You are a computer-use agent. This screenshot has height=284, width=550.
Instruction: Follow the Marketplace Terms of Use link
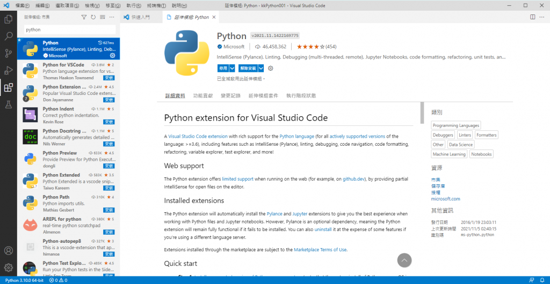pos(320,250)
